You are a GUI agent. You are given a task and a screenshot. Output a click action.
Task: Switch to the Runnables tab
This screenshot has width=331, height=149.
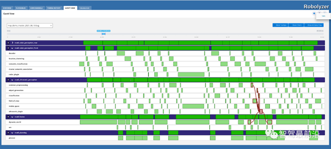coord(21,8)
